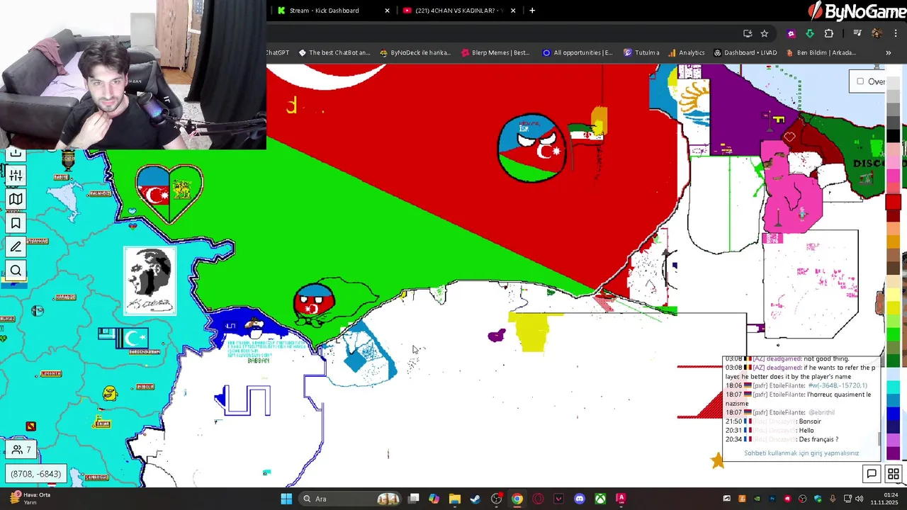Open the ByNoDeck ile harika bookmark

[x=415, y=52]
